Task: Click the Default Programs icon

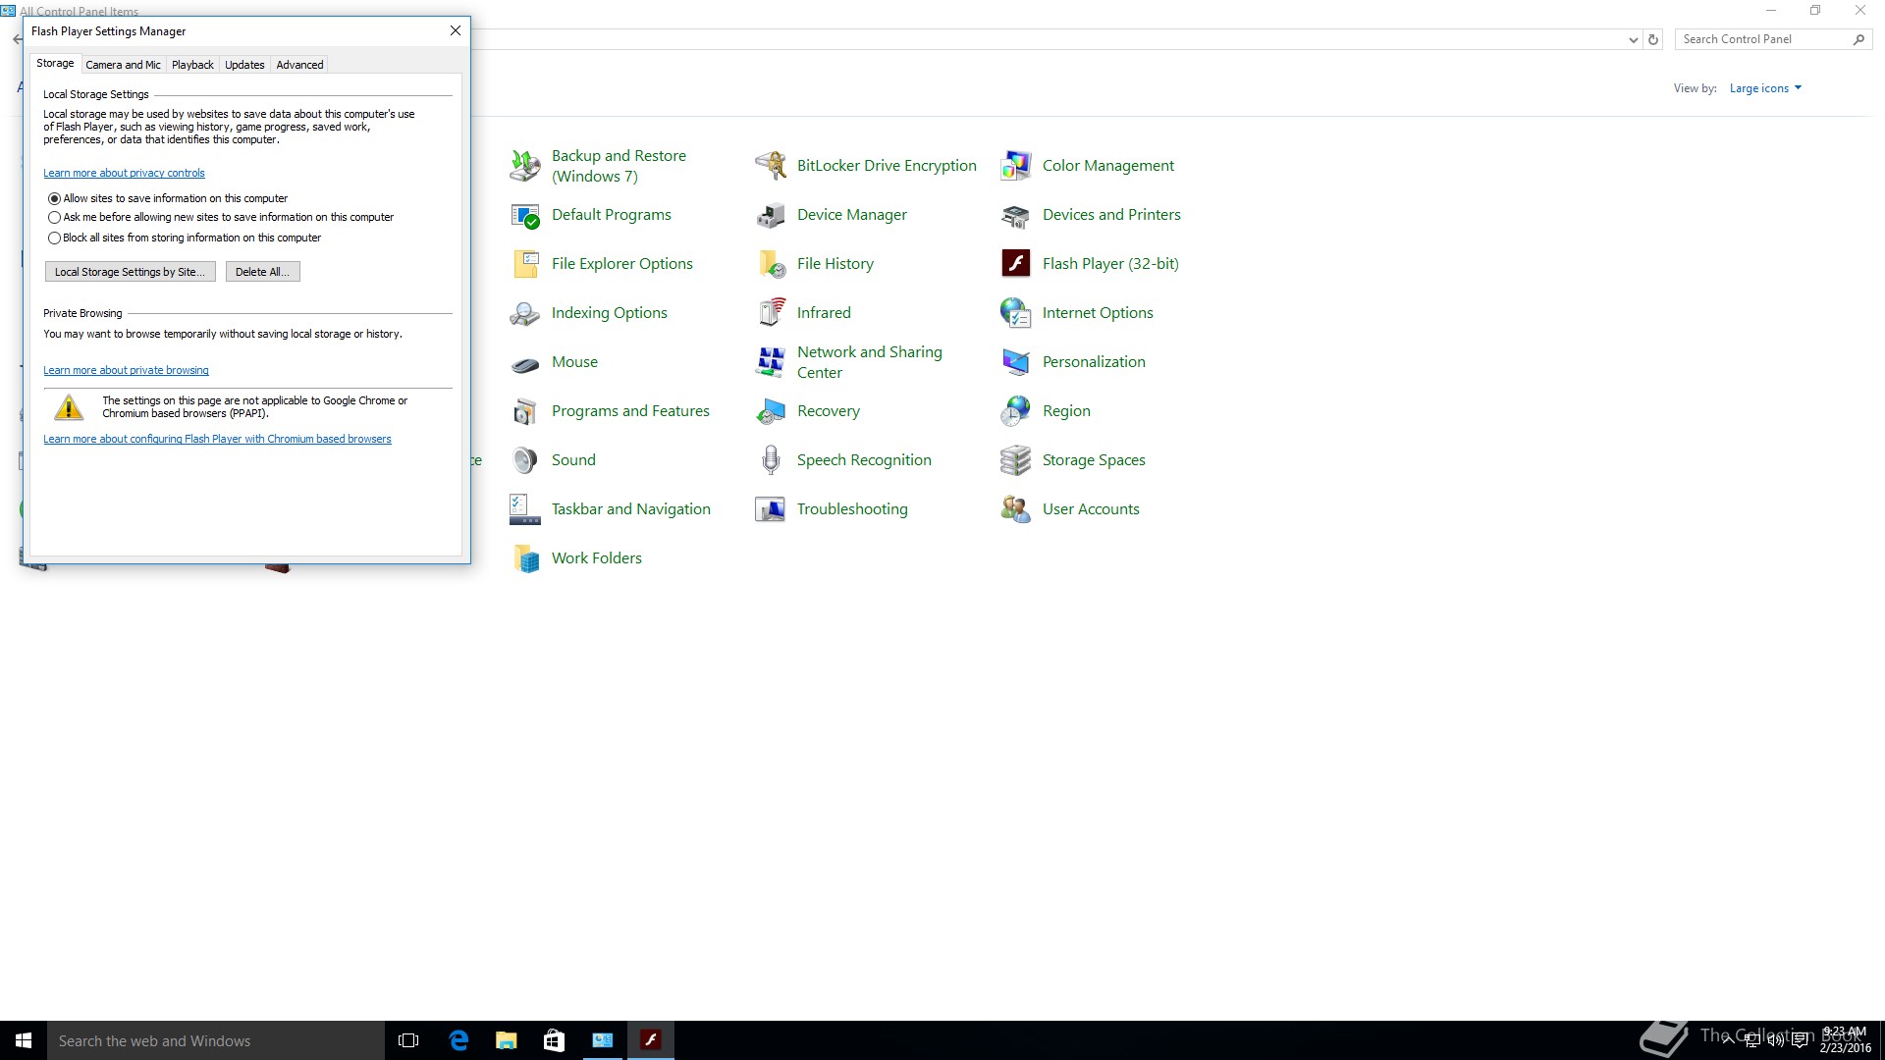Action: click(x=525, y=215)
